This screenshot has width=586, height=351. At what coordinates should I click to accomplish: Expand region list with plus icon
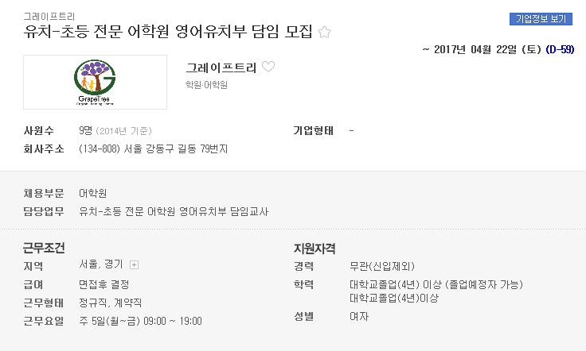(134, 265)
